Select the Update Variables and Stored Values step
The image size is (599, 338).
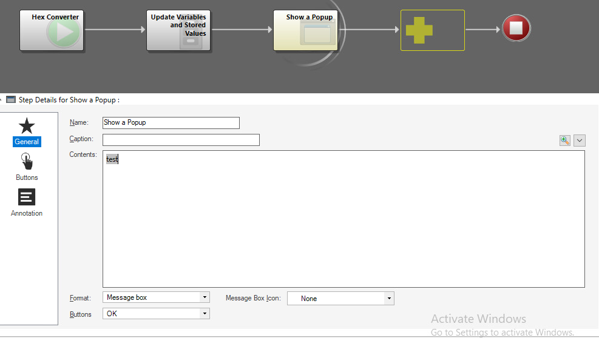pos(178,30)
